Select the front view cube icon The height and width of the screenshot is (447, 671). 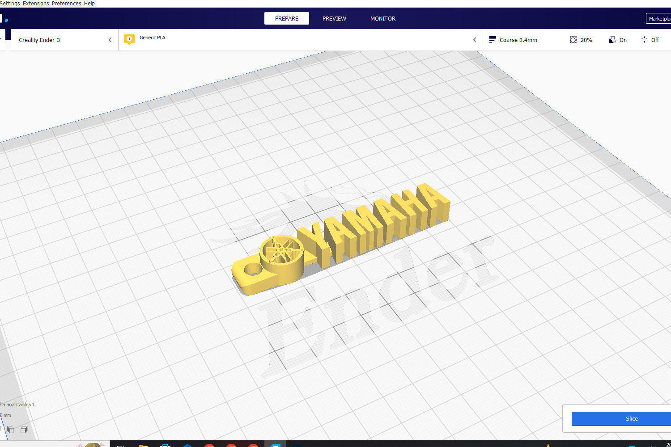pos(11,430)
